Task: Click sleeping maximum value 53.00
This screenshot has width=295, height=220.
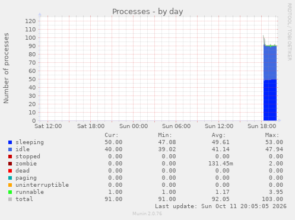Action: click(274, 142)
